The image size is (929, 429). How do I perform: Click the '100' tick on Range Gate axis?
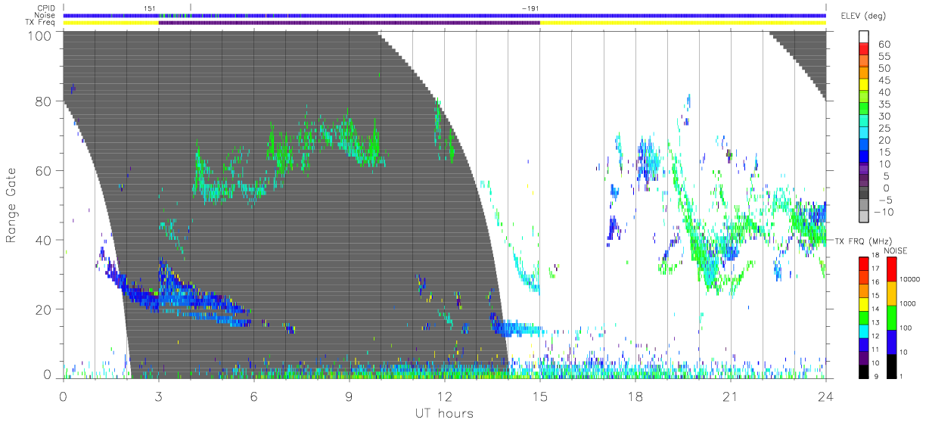point(40,36)
